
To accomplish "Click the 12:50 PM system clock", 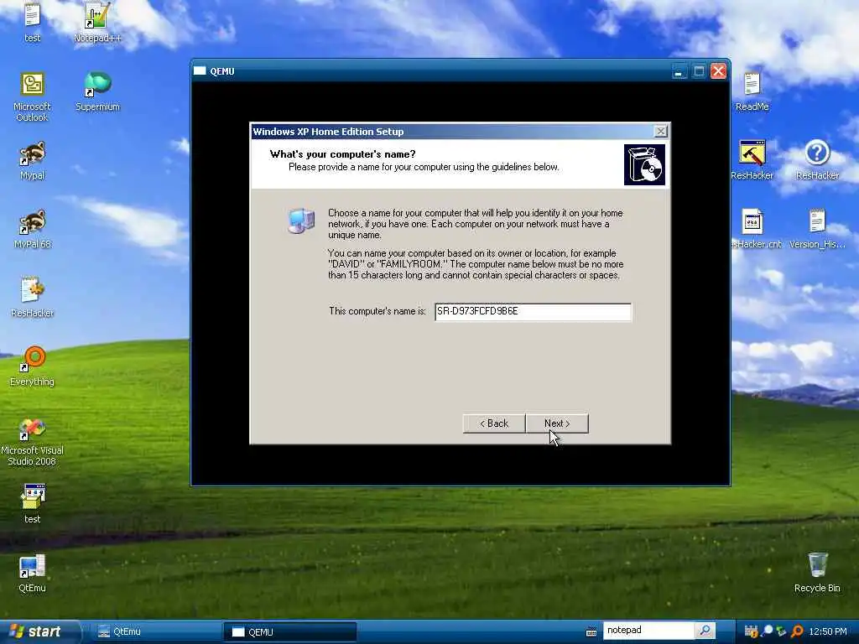I will (x=828, y=631).
